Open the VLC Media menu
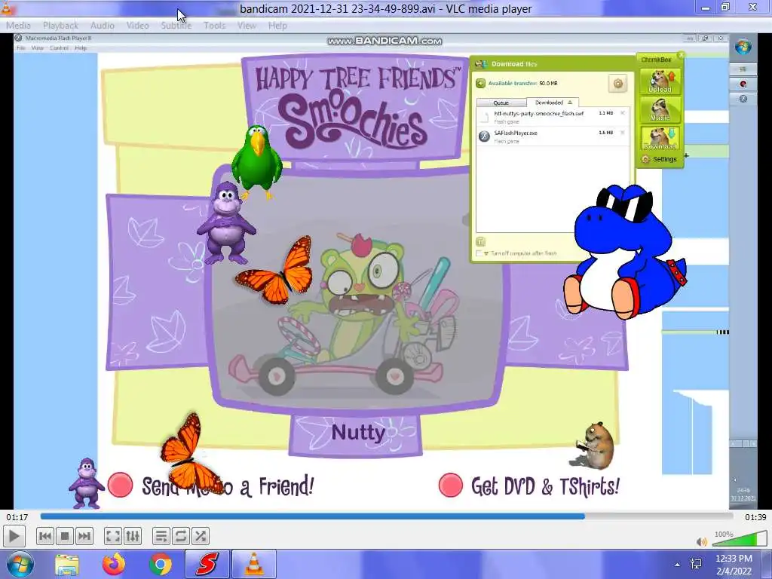The width and height of the screenshot is (772, 579). [18, 25]
